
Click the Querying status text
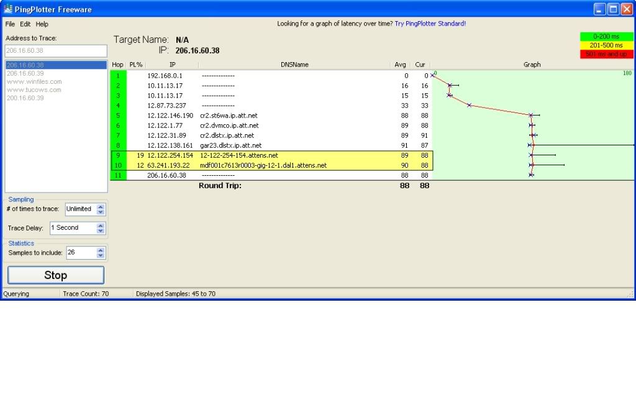(x=16, y=294)
